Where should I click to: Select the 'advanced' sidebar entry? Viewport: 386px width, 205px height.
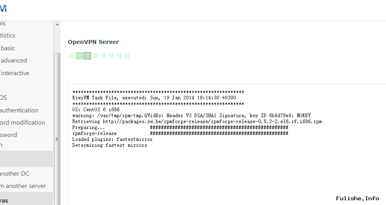tap(14, 61)
